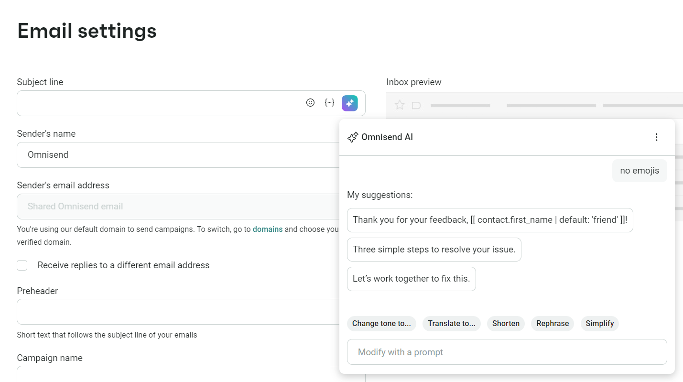Click the Omnisend AI magic wand icon
This screenshot has height=382, width=683.
click(x=352, y=137)
